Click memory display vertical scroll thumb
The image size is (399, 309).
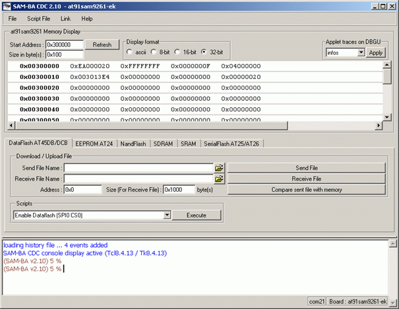[386, 76]
